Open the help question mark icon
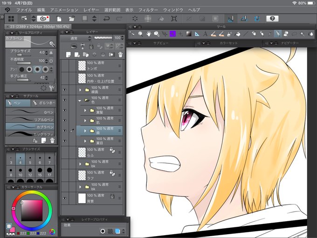 tap(272, 19)
